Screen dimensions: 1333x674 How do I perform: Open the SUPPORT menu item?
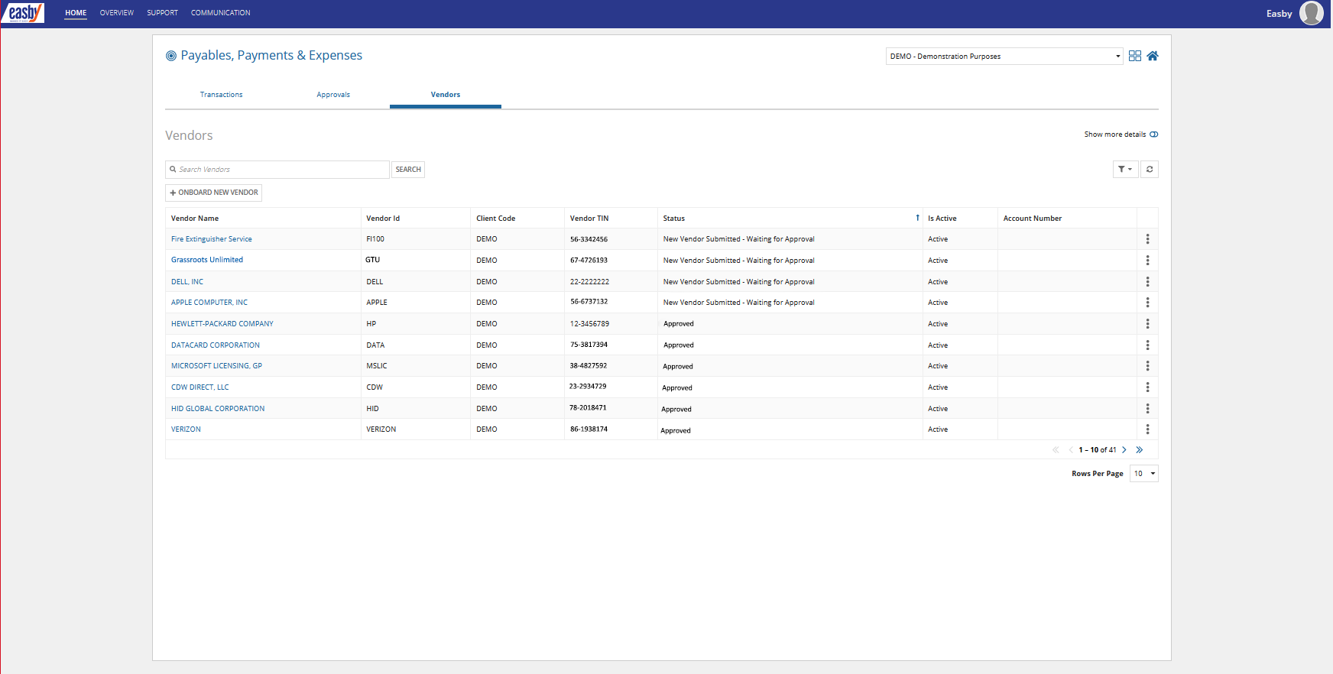[162, 13]
